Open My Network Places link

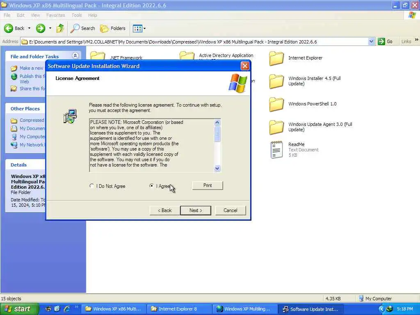32,145
